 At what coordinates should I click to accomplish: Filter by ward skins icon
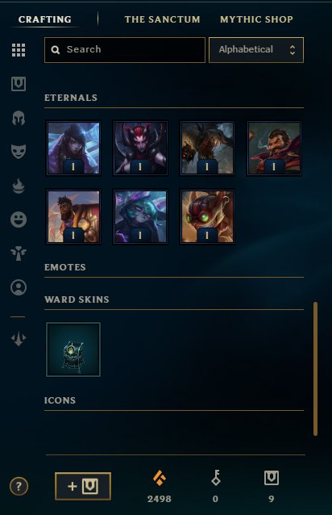point(19,253)
